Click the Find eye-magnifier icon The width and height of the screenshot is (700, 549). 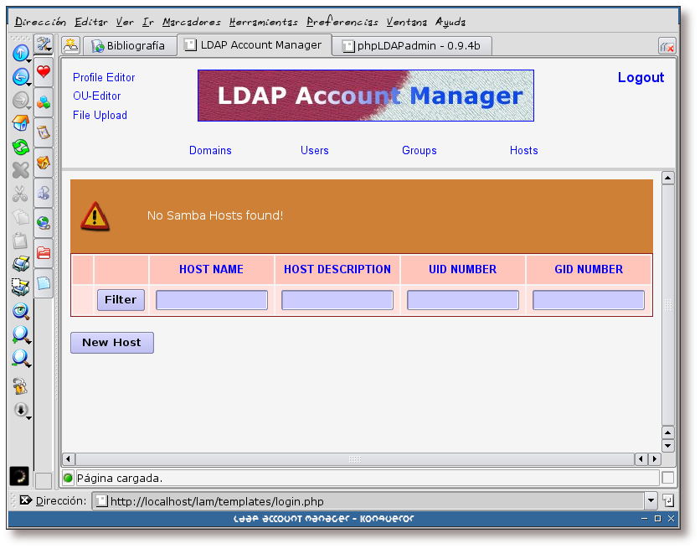click(x=20, y=311)
